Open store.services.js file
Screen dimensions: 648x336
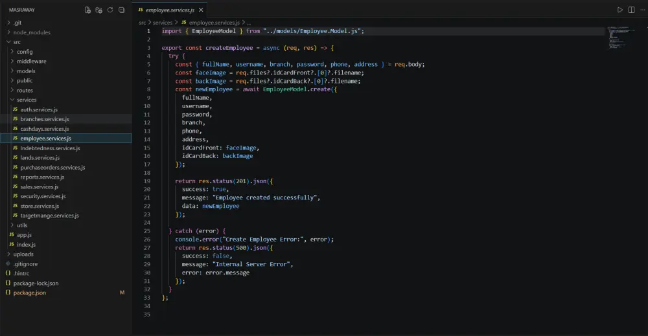[x=66, y=206]
